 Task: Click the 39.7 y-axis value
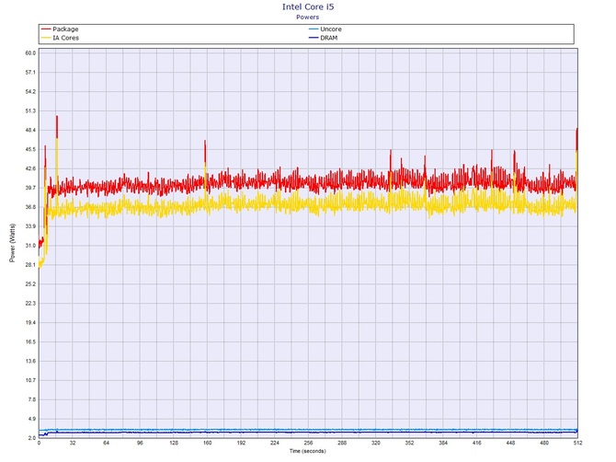tap(30, 188)
